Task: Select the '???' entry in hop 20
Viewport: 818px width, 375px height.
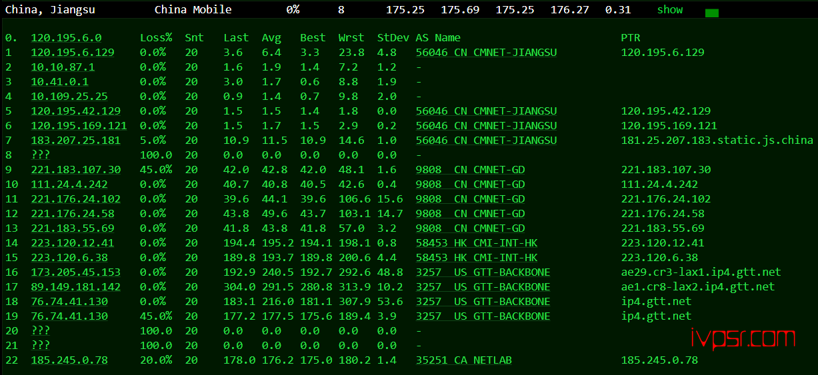Action: tap(40, 331)
